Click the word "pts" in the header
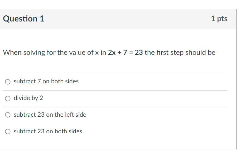This screenshot has width=238, height=150. (x=222, y=19)
